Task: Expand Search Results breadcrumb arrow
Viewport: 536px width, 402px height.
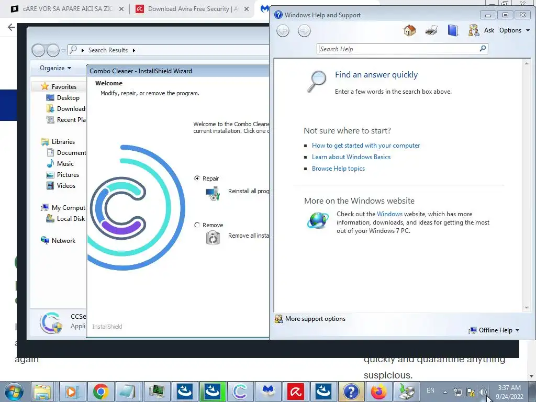Action: [133, 50]
